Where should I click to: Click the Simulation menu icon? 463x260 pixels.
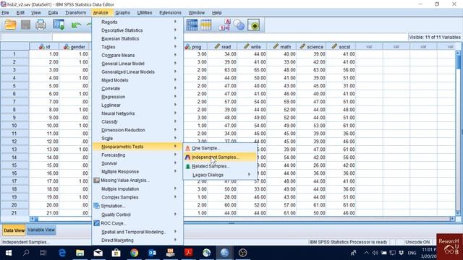pyautogui.click(x=96, y=206)
